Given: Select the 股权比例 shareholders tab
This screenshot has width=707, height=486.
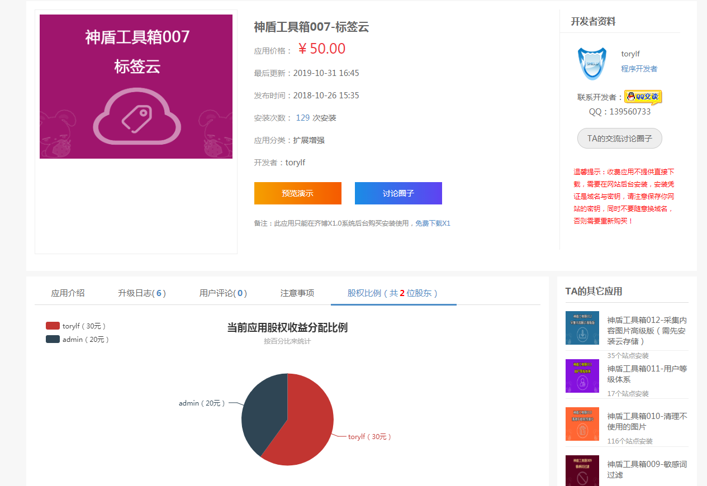Looking at the screenshot, I should click(x=393, y=293).
